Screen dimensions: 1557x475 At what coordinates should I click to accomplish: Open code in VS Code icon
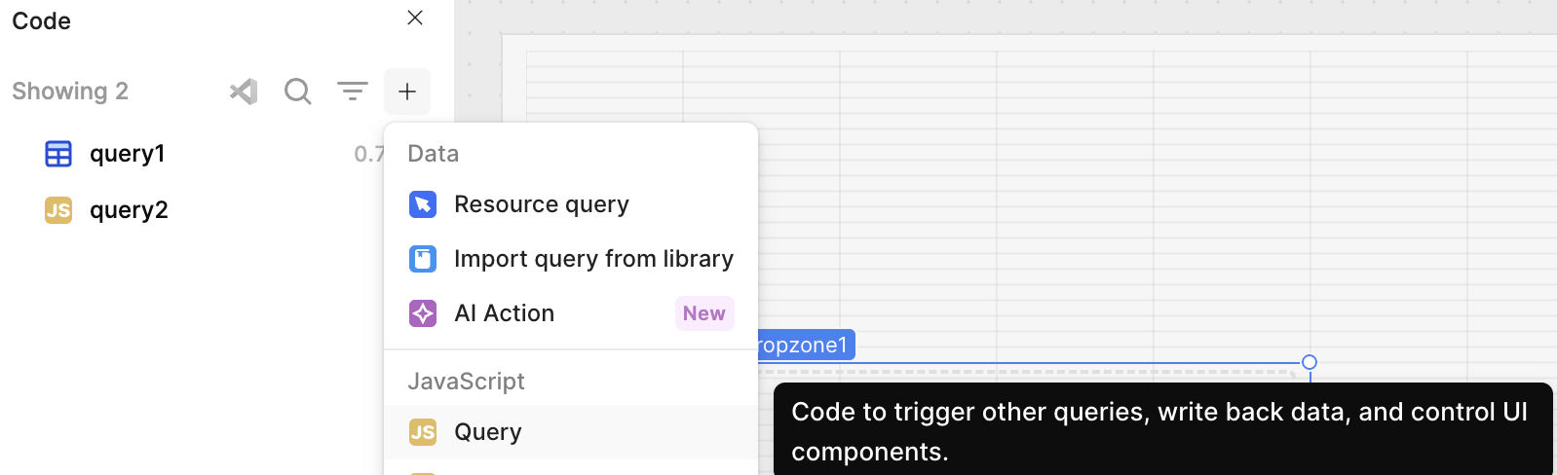(244, 91)
